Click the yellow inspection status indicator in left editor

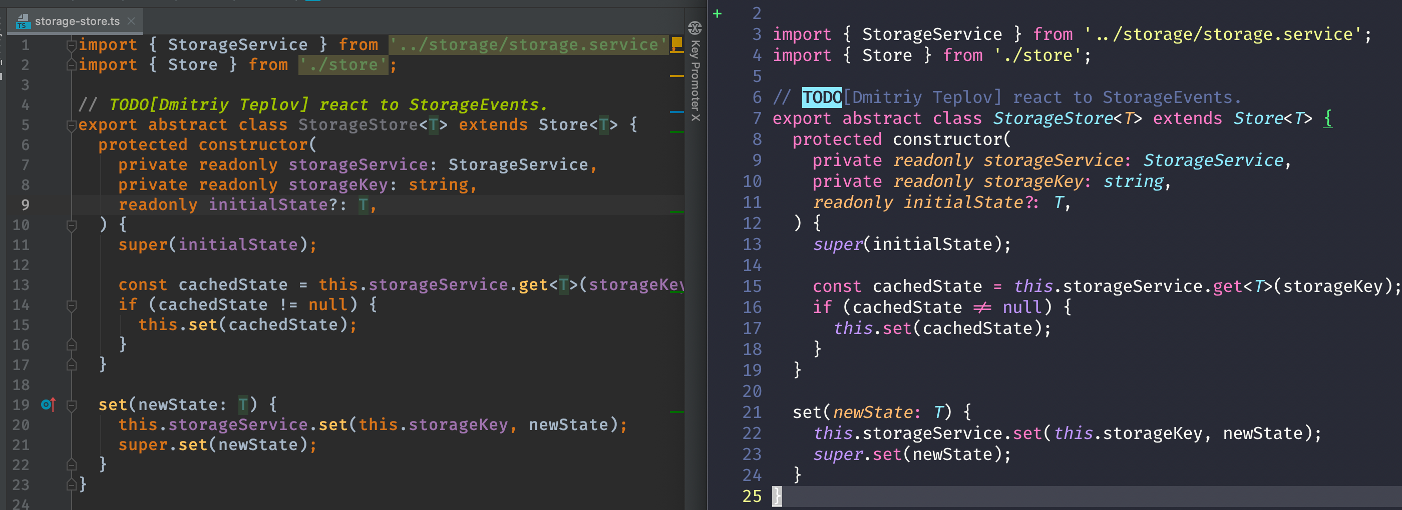click(x=677, y=42)
